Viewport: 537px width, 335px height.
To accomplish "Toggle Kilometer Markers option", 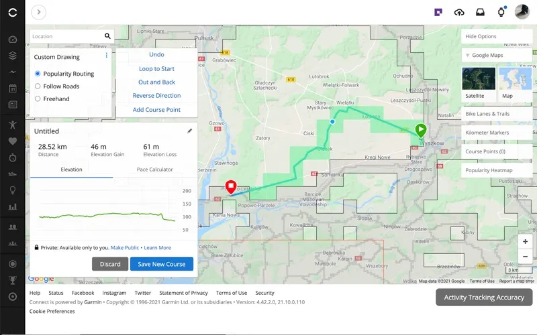I will tap(497, 133).
